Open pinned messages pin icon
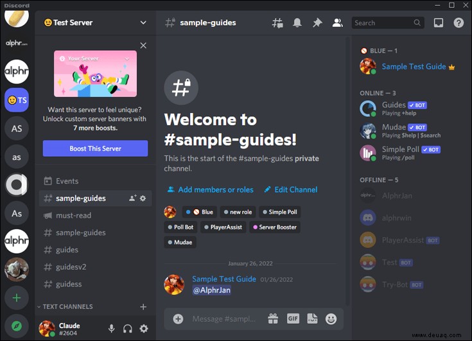The image size is (472, 341). [x=317, y=23]
